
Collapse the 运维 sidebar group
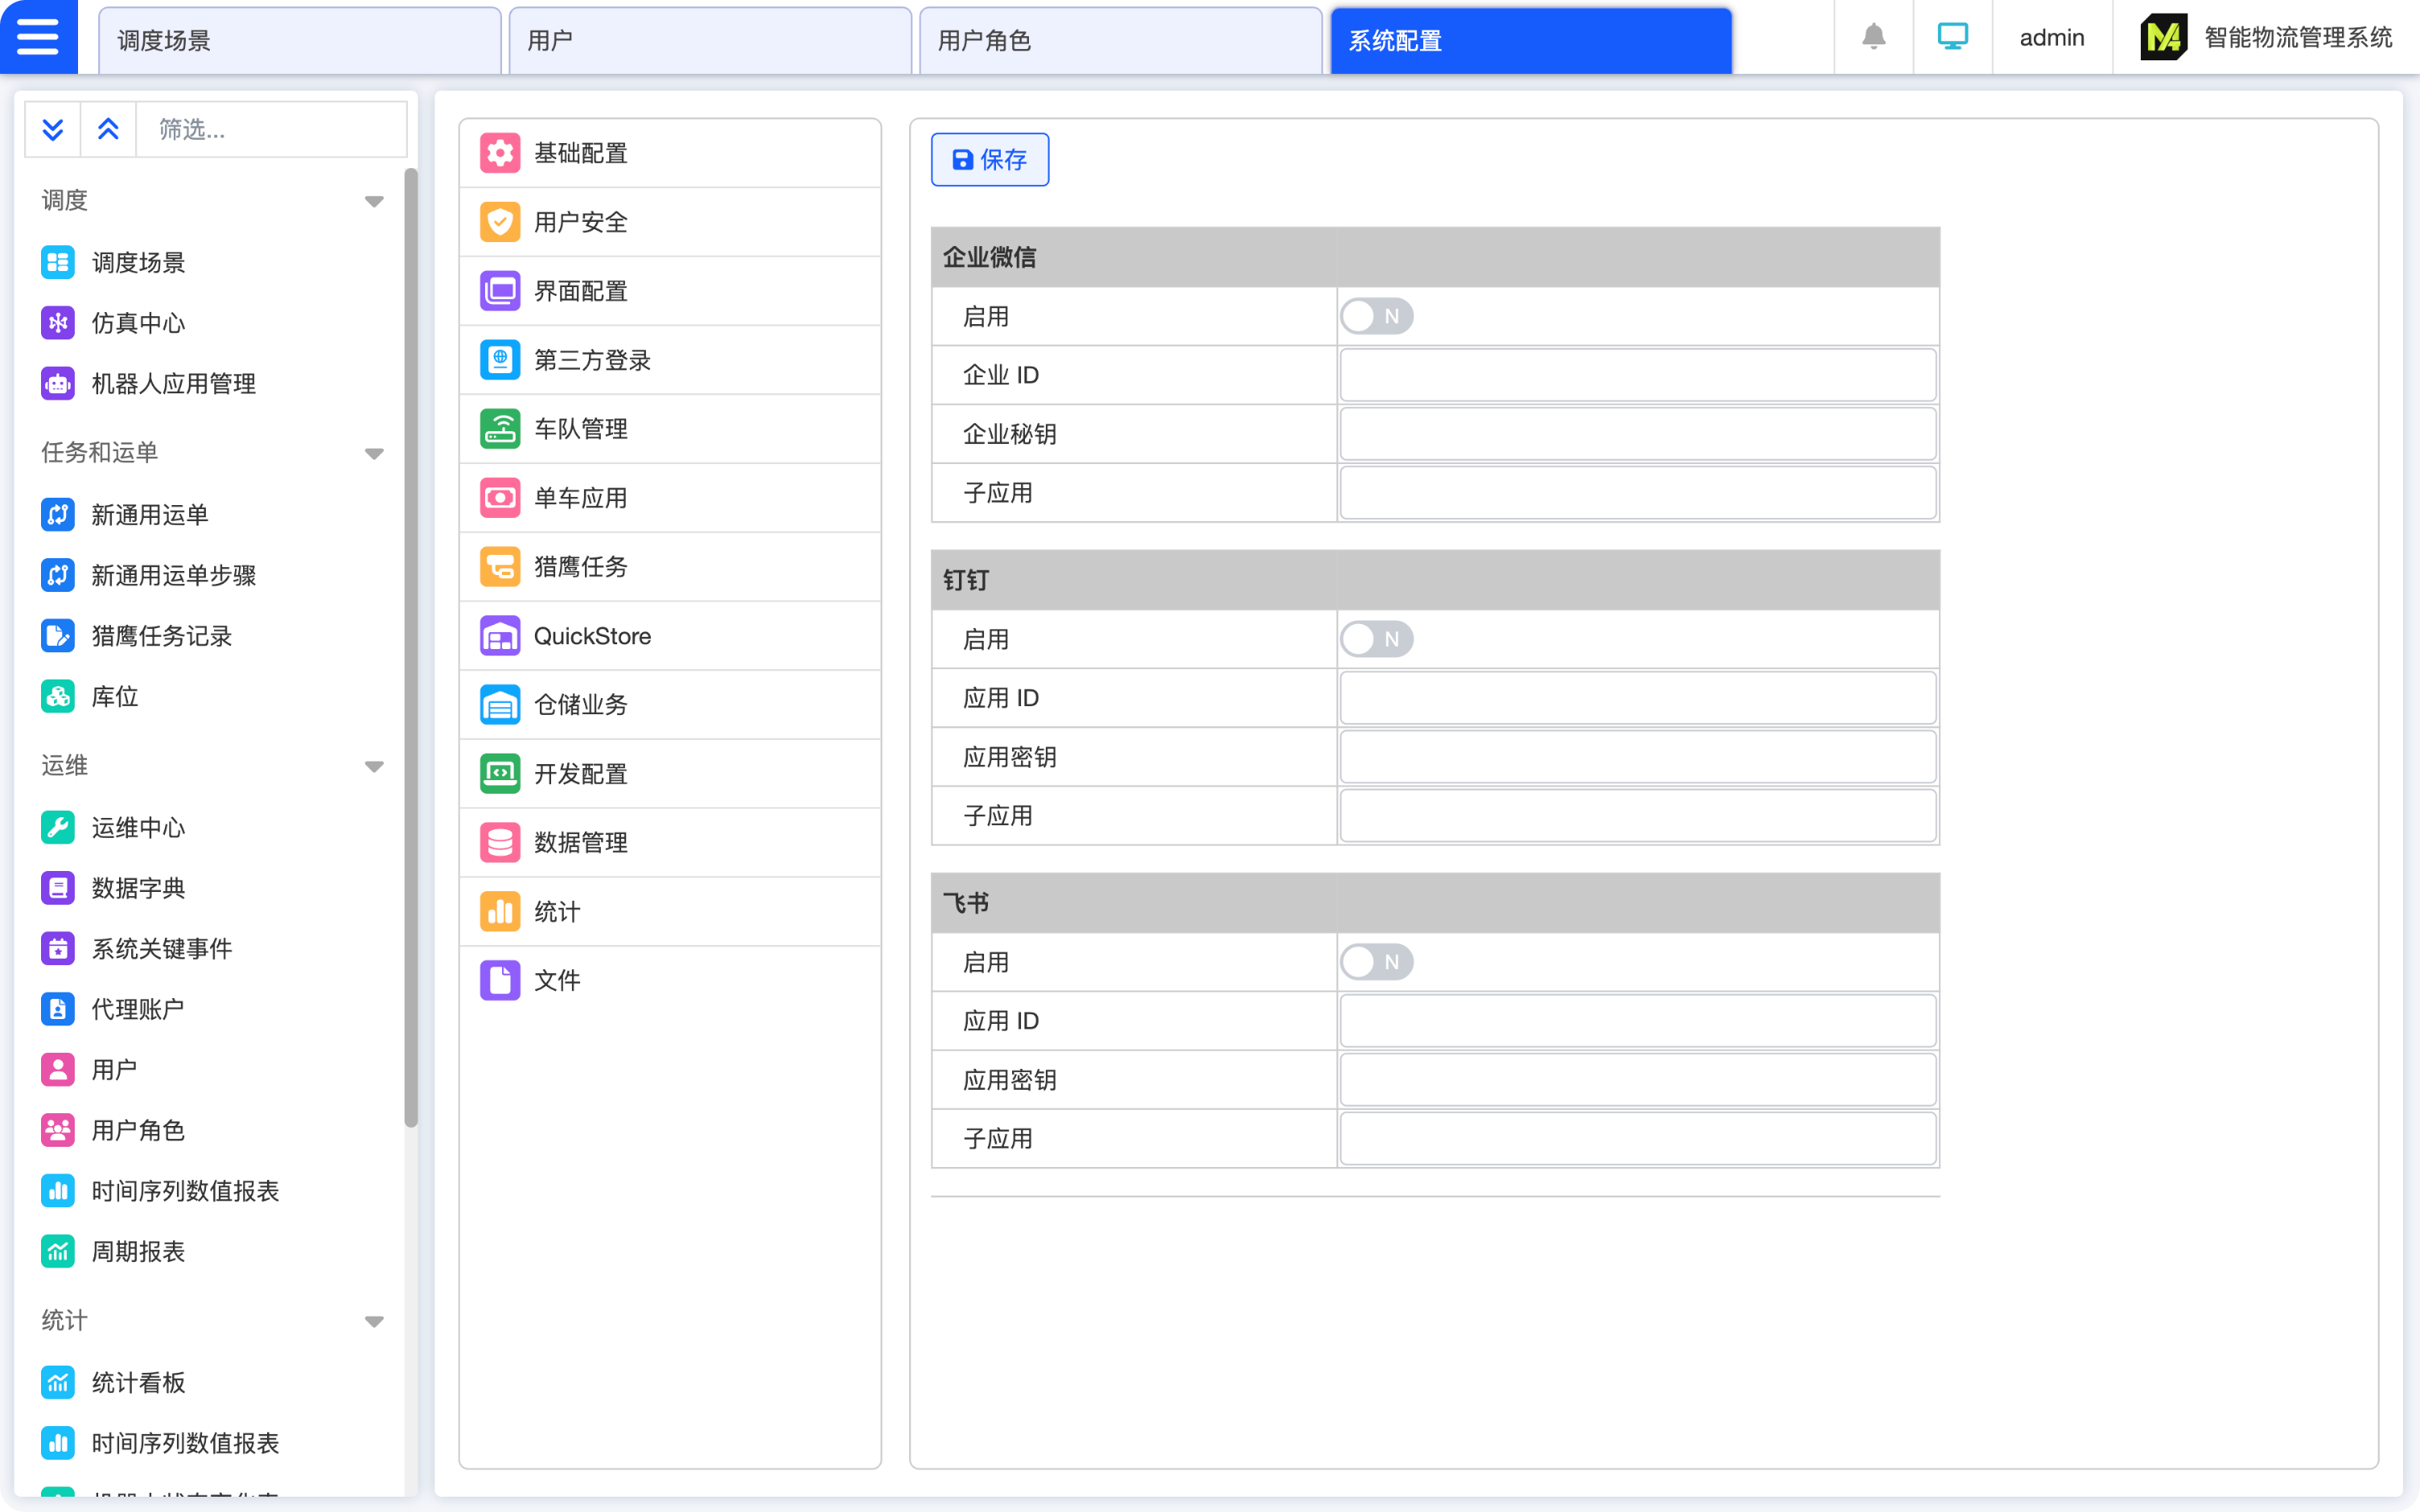374,766
